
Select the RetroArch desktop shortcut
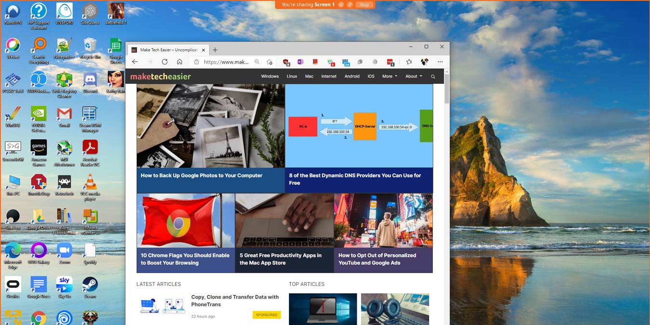coord(65,184)
